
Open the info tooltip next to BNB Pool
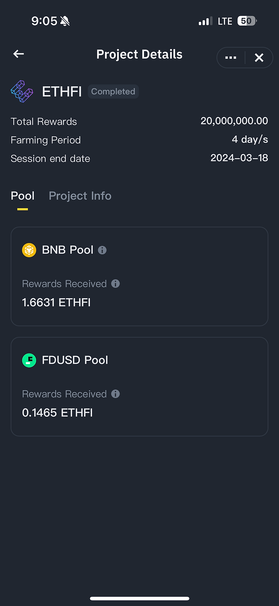[x=102, y=250]
